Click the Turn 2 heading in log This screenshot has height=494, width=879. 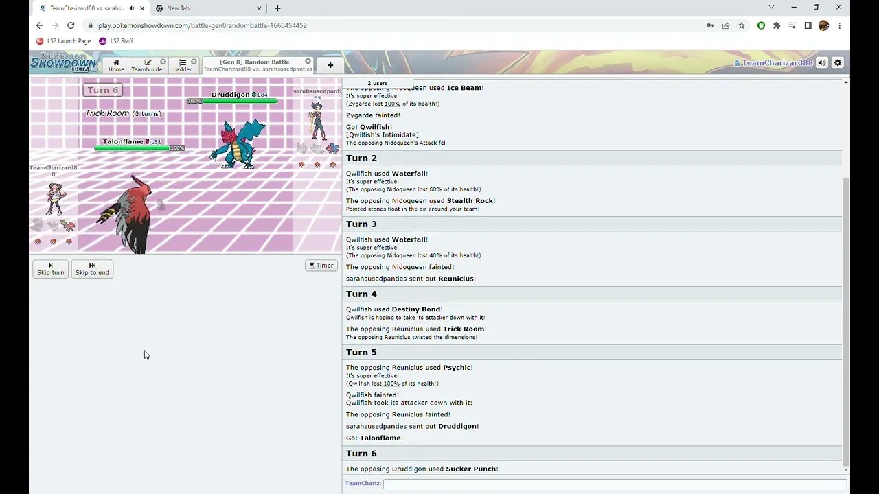360,158
